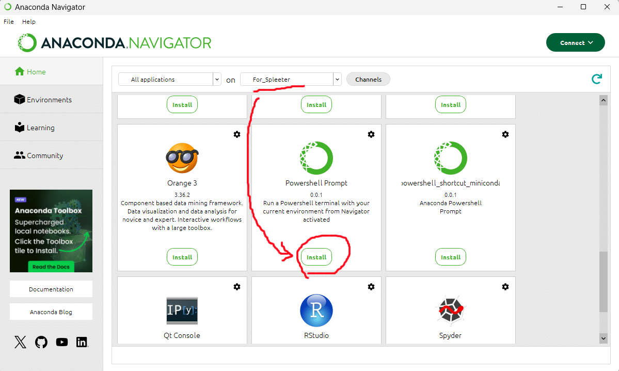Open Anaconda's YouTube channel icon
The height and width of the screenshot is (371, 619).
61,342
